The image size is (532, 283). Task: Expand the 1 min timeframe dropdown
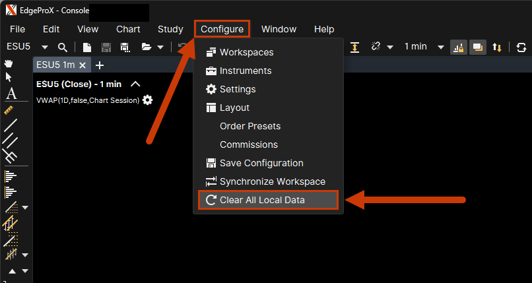pos(439,47)
